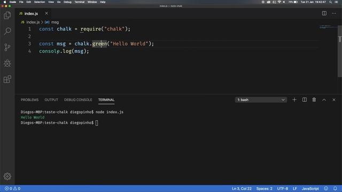Open terminal selector dropdown 1: bash

261,100
